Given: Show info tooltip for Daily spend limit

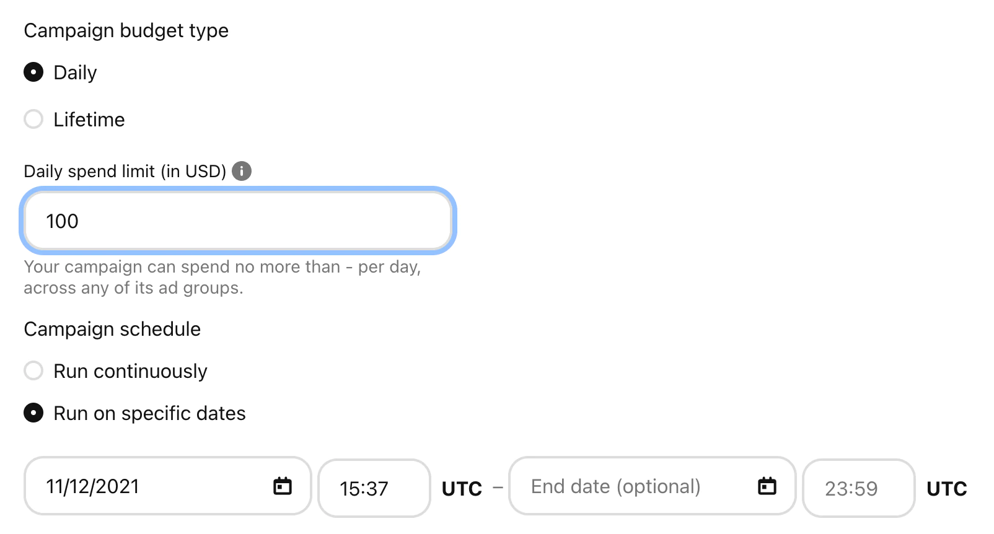Looking at the screenshot, I should point(242,171).
